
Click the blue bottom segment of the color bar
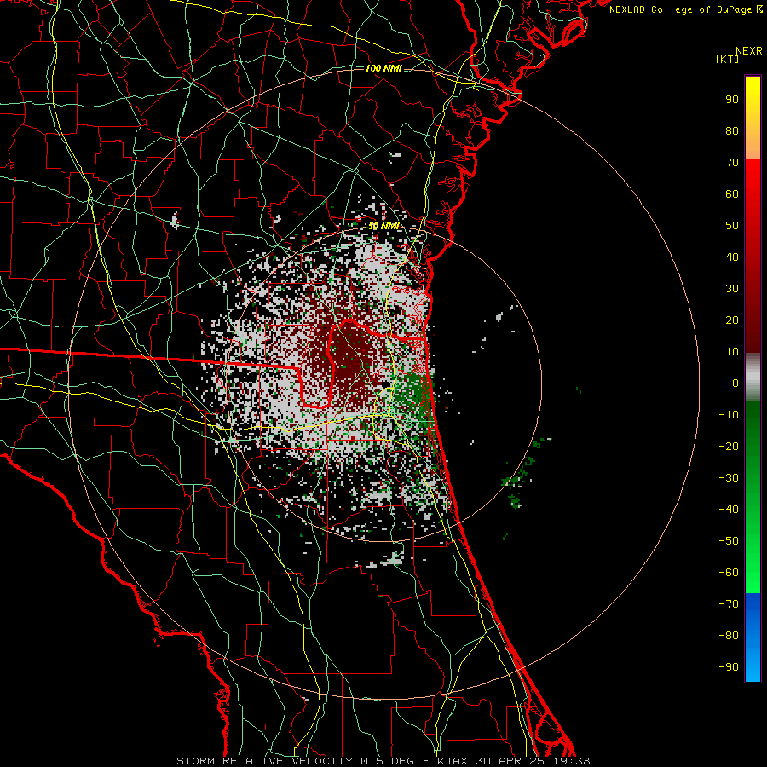pyautogui.click(x=753, y=637)
